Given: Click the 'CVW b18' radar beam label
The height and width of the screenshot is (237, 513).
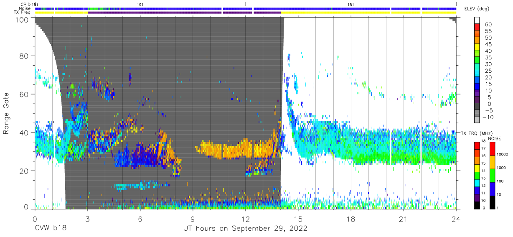Looking at the screenshot, I should click(51, 229).
